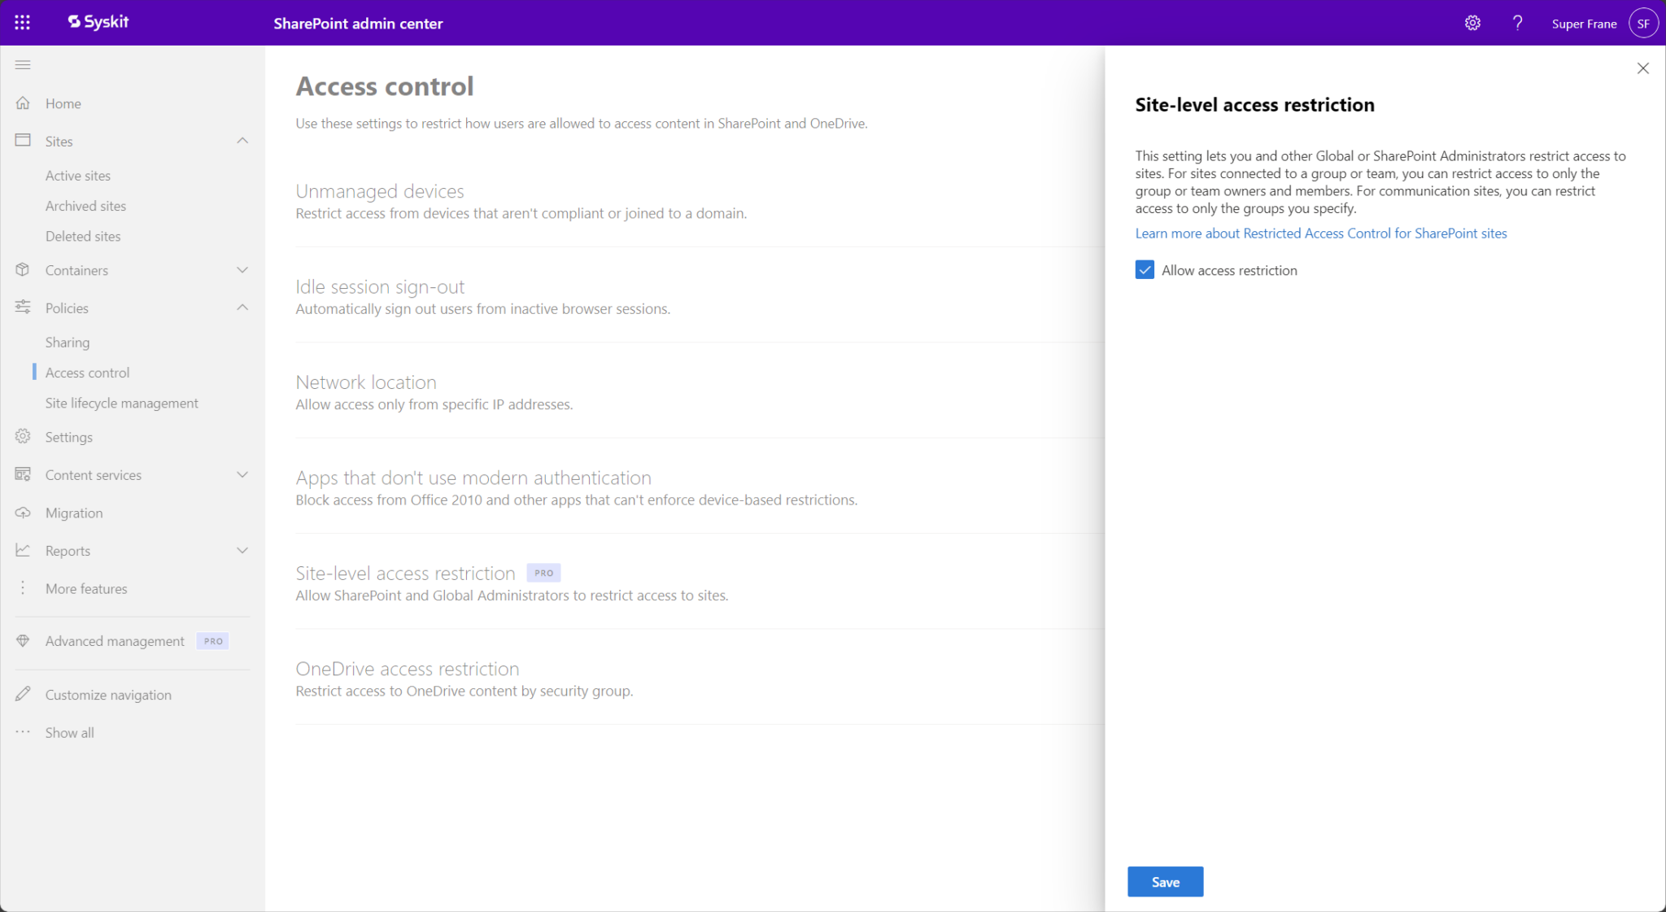
Task: Open the Migration section icon
Action: pyautogui.click(x=24, y=513)
